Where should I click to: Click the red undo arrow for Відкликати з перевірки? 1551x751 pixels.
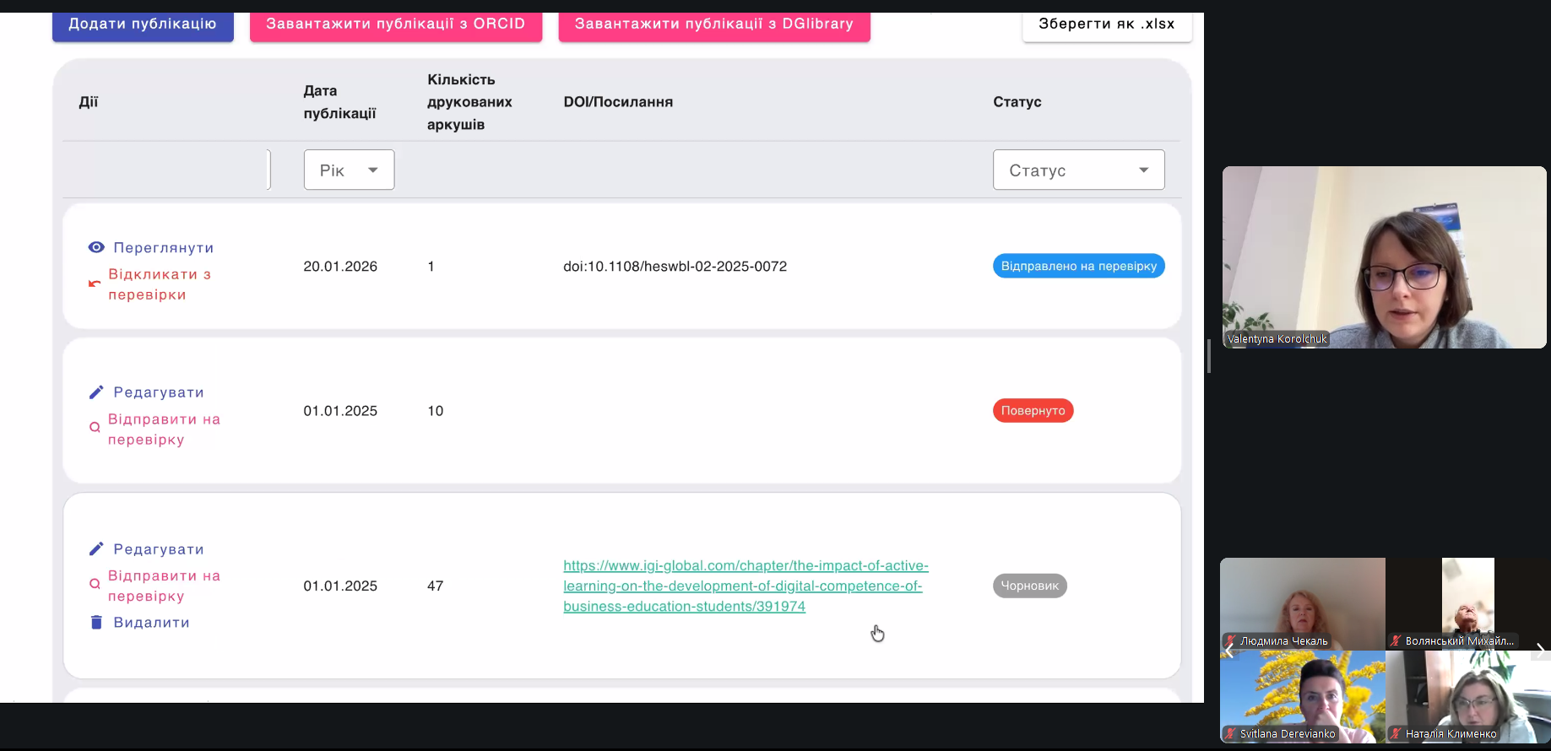95,284
